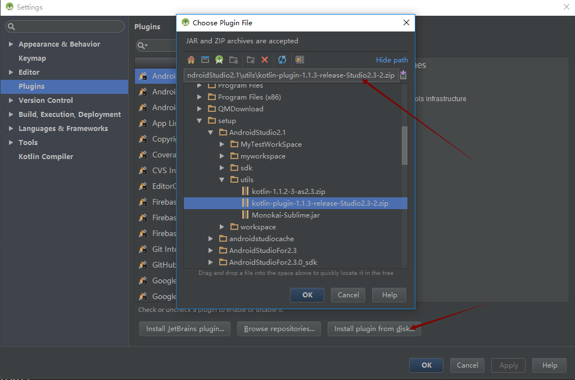
Task: Select Editor in settings sidebar
Action: click(x=29, y=73)
